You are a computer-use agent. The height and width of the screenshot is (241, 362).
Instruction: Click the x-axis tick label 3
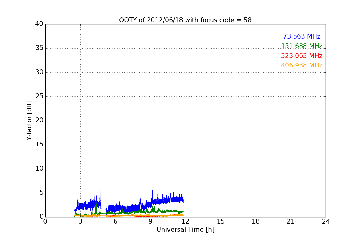(80, 221)
